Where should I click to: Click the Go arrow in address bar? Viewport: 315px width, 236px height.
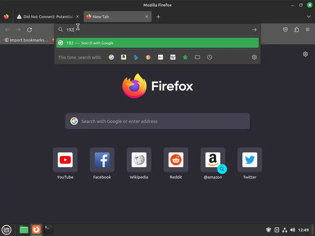[x=254, y=30]
